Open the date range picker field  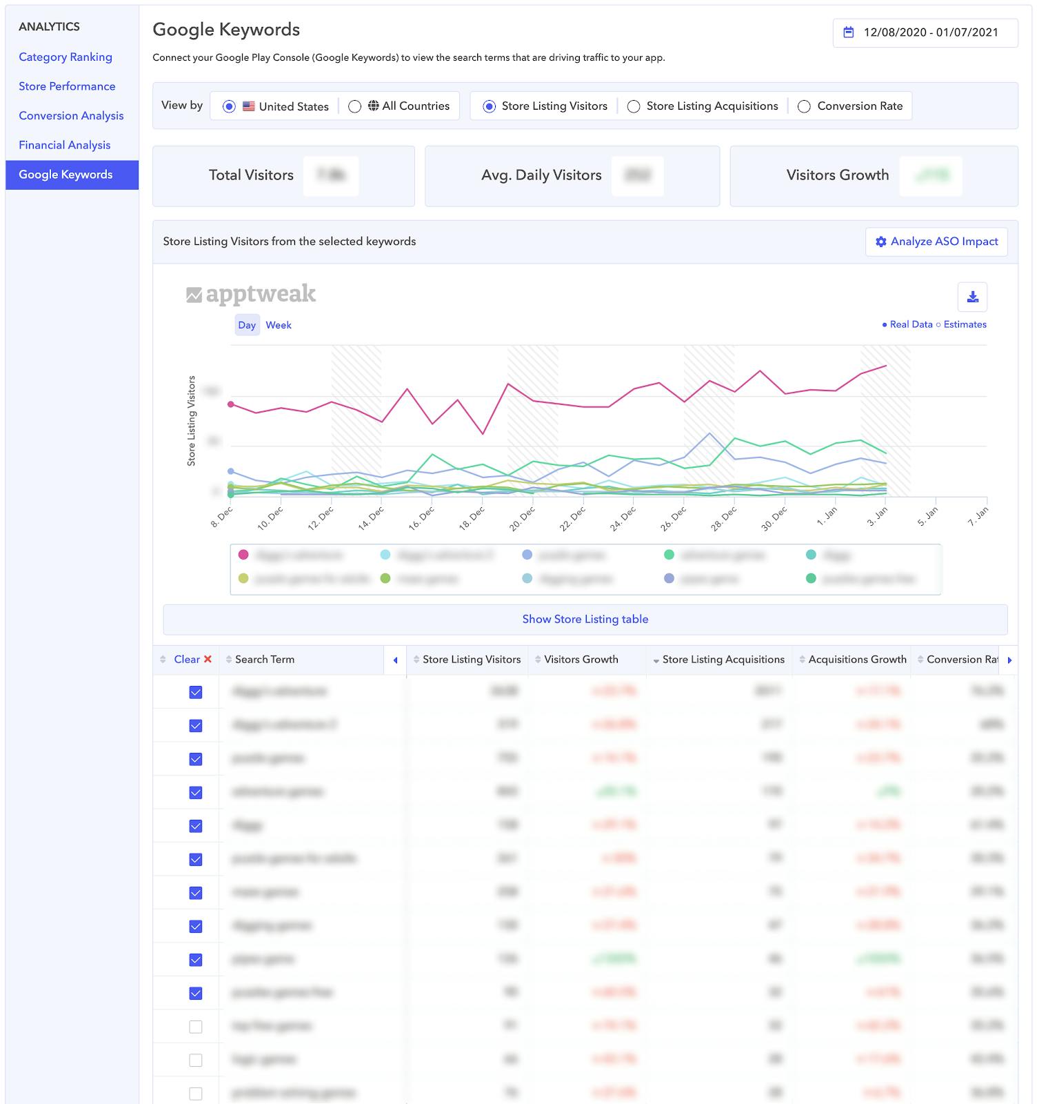pos(925,32)
